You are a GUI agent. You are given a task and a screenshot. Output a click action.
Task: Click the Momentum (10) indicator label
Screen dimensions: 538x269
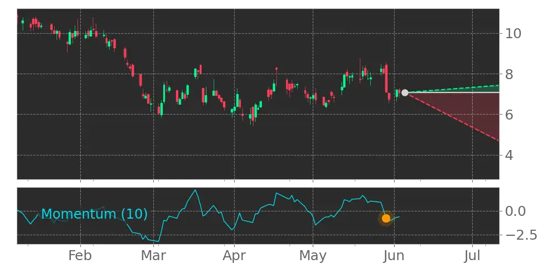[x=94, y=214]
